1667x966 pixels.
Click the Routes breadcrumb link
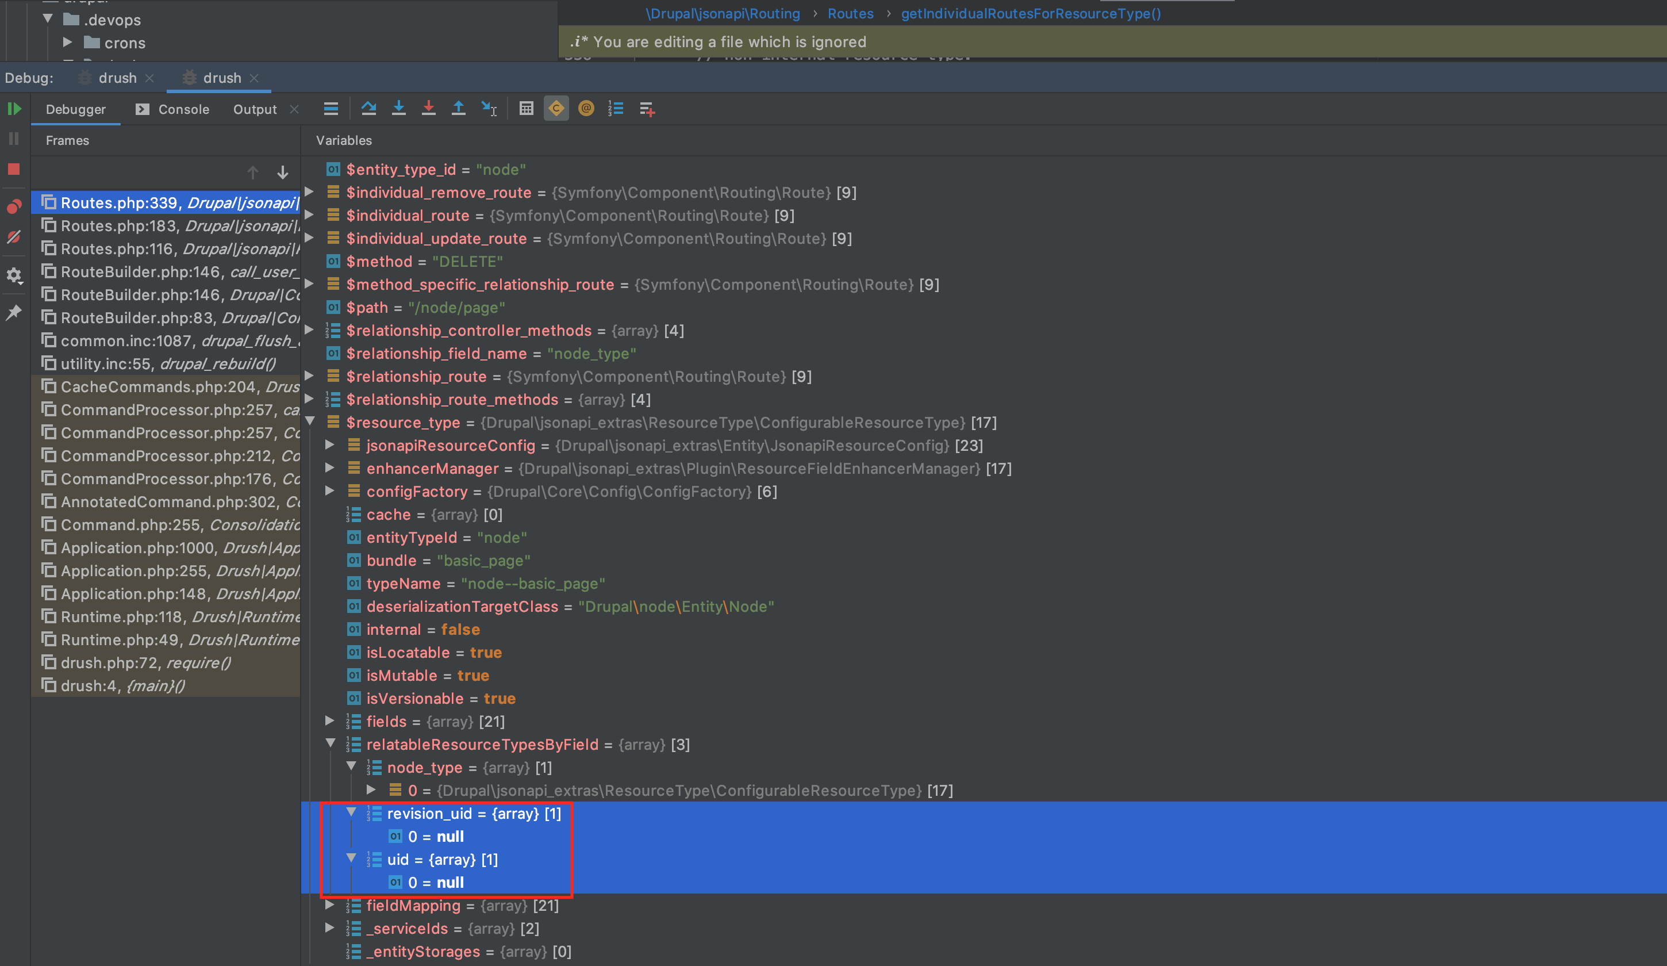point(850,13)
